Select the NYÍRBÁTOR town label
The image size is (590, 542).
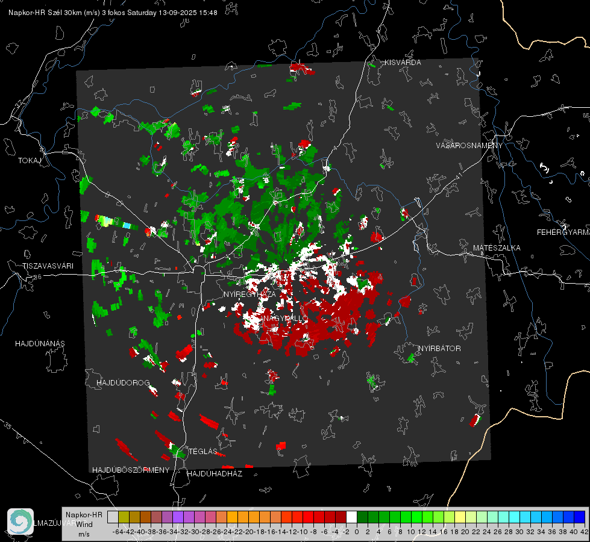439,349
